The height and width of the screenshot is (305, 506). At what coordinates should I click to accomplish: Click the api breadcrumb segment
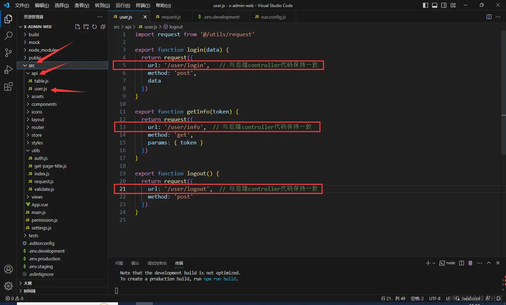(x=128, y=27)
